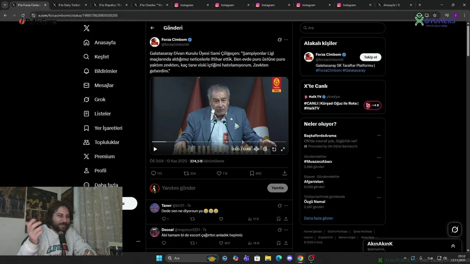This screenshot has height=264, width=470.
Task: Share the main post
Action: point(285,173)
